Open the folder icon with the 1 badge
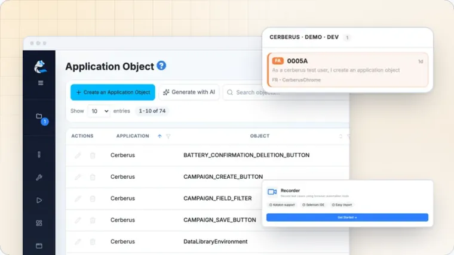 pos(39,116)
